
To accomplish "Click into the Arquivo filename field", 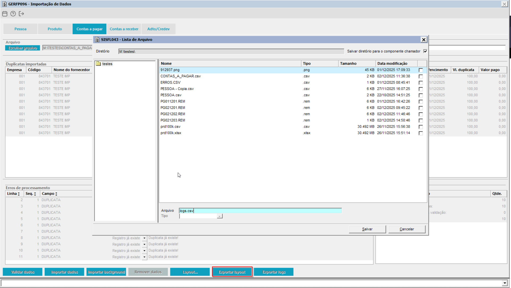I will 260,211.
